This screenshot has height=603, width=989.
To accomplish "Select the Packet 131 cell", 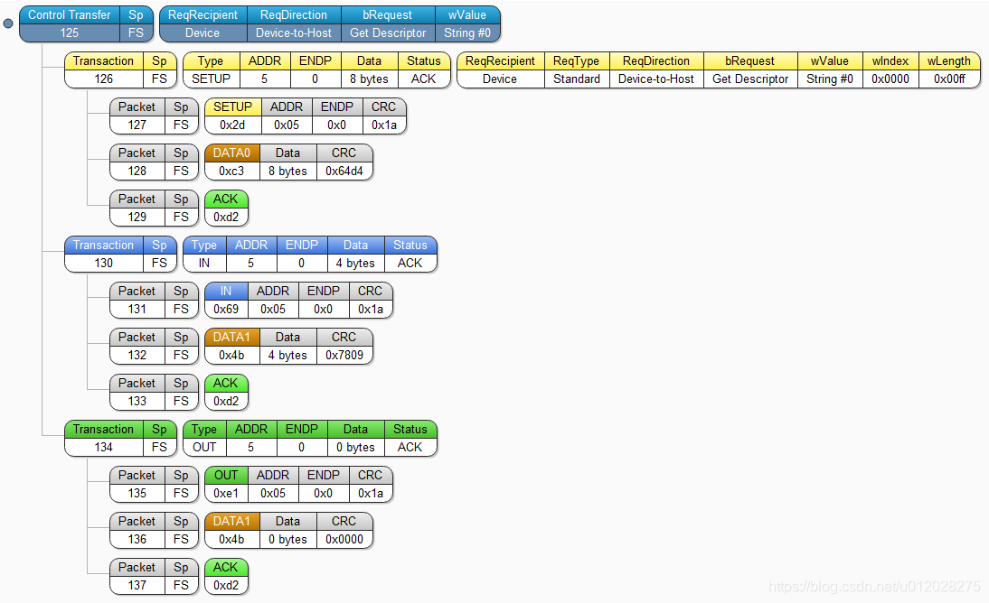I will (x=137, y=300).
